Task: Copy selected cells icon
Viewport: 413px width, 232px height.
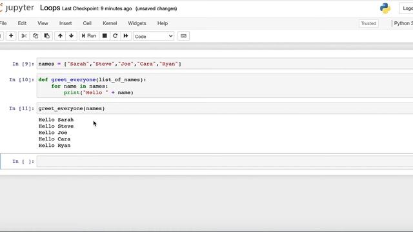Action: coord(35,36)
